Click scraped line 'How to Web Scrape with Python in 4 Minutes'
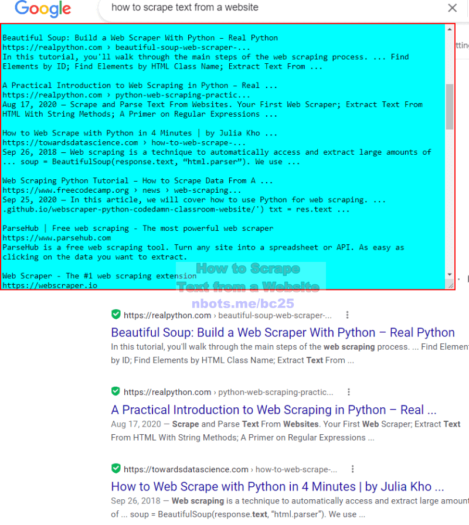Screen dimensions: 469x525 tap(140, 133)
